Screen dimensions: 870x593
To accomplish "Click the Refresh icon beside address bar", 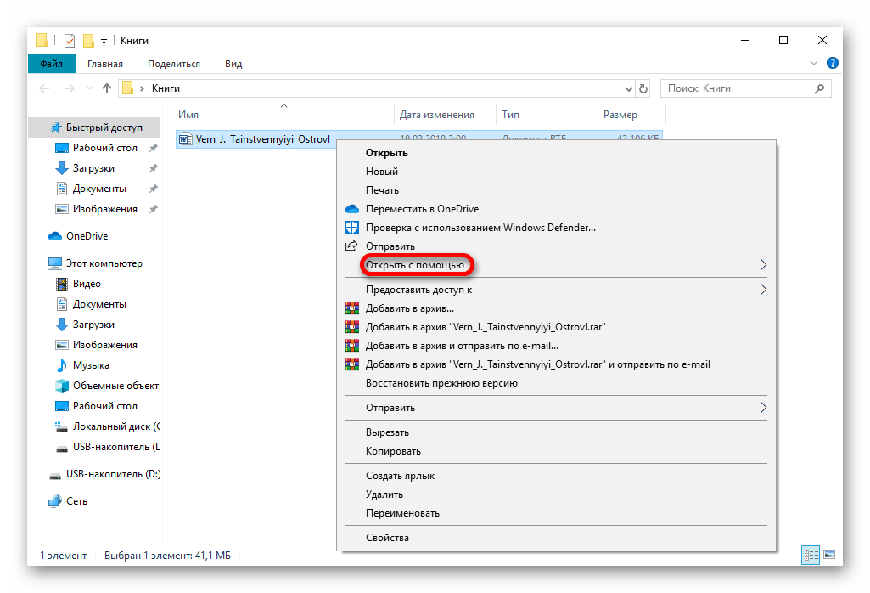I will pyautogui.click(x=644, y=88).
